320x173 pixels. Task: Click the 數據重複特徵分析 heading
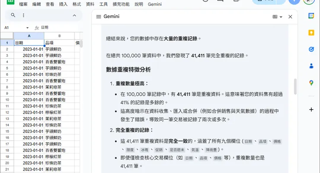point(128,69)
